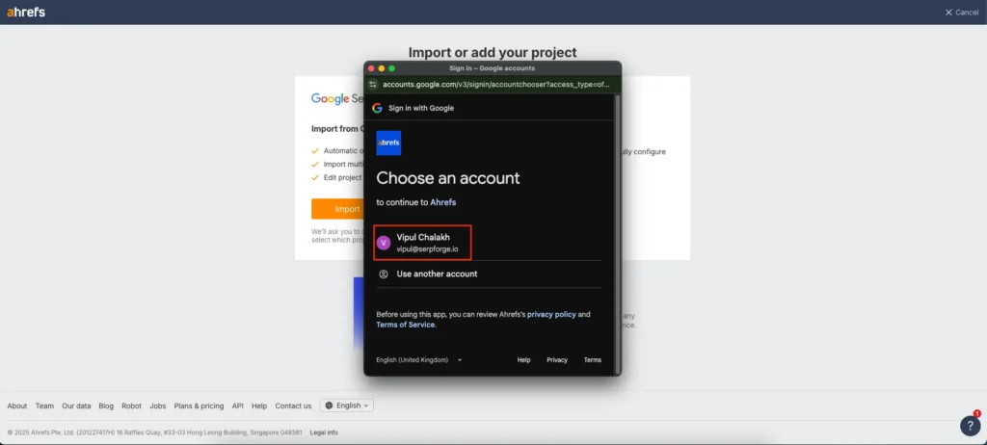Open the Our data footer link
The height and width of the screenshot is (445, 987).
coord(76,406)
